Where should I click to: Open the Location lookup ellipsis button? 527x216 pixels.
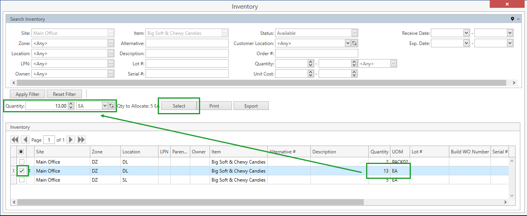point(111,54)
